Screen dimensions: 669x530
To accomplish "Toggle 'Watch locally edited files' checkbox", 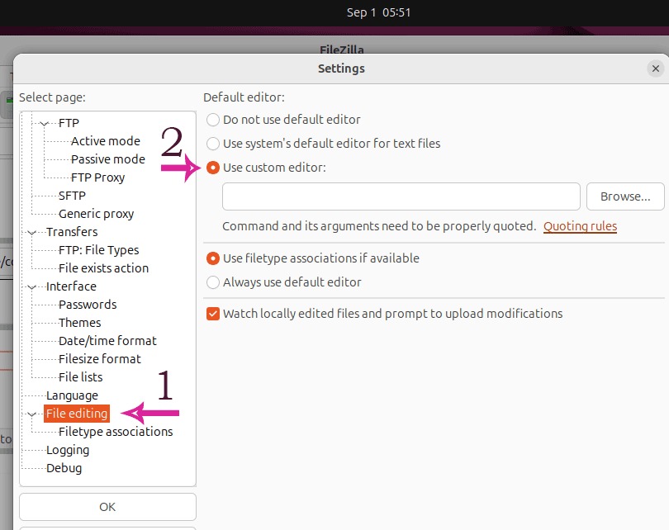I will (x=213, y=314).
